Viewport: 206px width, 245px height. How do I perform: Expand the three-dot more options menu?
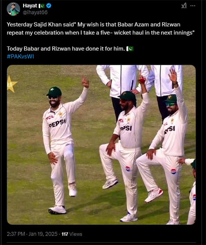(x=193, y=6)
